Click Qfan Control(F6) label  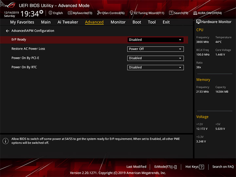[x=113, y=13]
